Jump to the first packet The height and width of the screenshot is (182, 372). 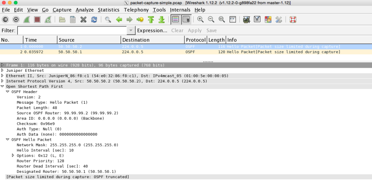[151, 20]
